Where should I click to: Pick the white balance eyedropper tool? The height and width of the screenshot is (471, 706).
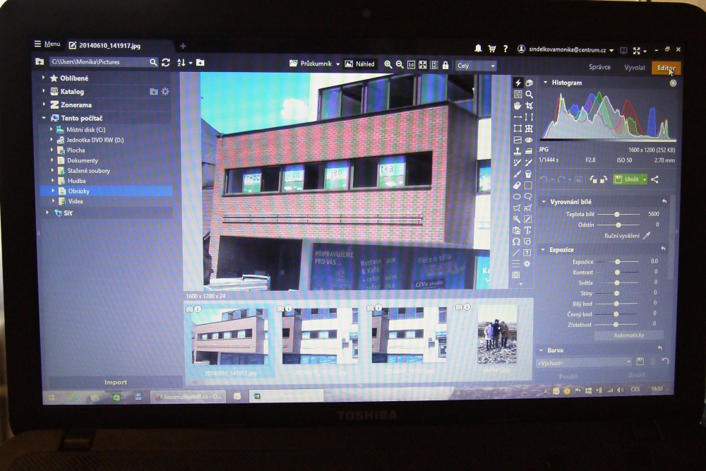(646, 235)
